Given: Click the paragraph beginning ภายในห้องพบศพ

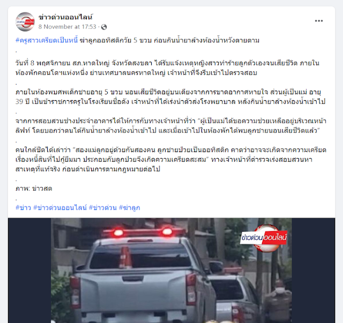Looking at the screenshot, I should coord(170,97).
